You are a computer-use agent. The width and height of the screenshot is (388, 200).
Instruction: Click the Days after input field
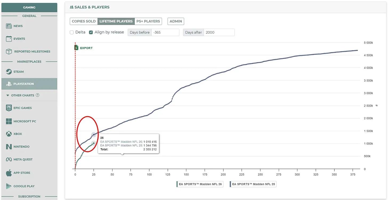(219, 32)
